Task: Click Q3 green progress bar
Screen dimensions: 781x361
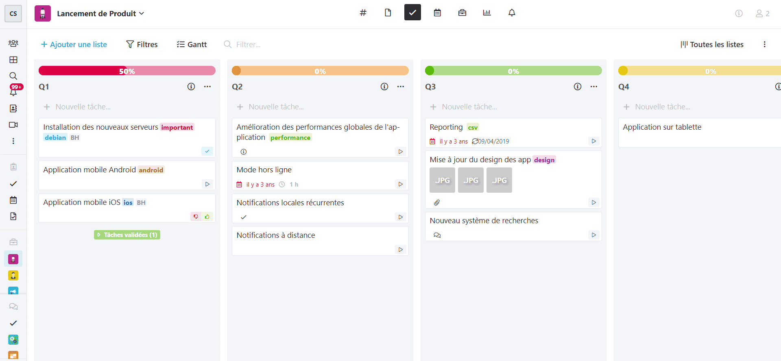Action: pos(513,71)
